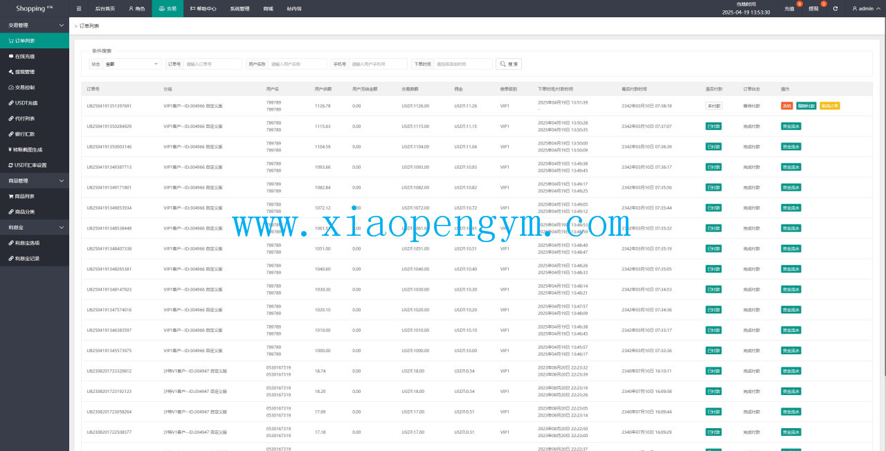
Task: Click the 最后付款时间 column header
Action: [634, 89]
